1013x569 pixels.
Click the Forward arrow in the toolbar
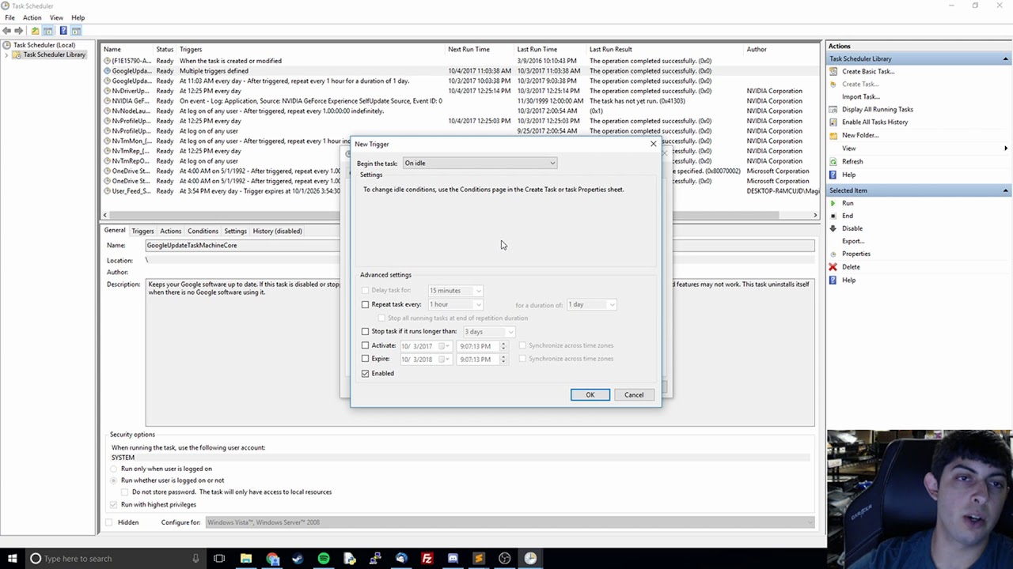(x=19, y=31)
